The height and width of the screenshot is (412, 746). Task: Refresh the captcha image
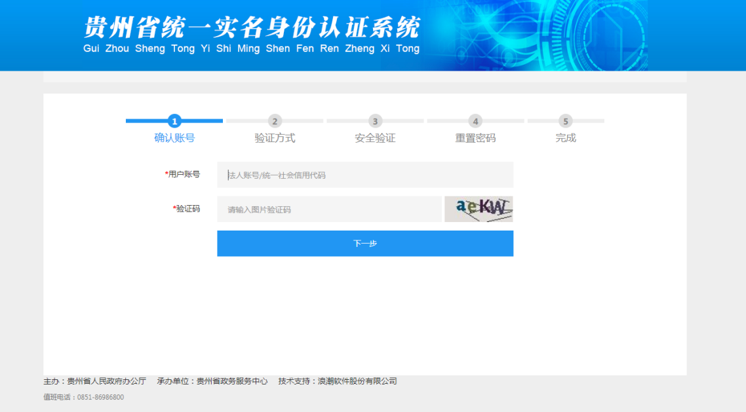[x=479, y=209]
